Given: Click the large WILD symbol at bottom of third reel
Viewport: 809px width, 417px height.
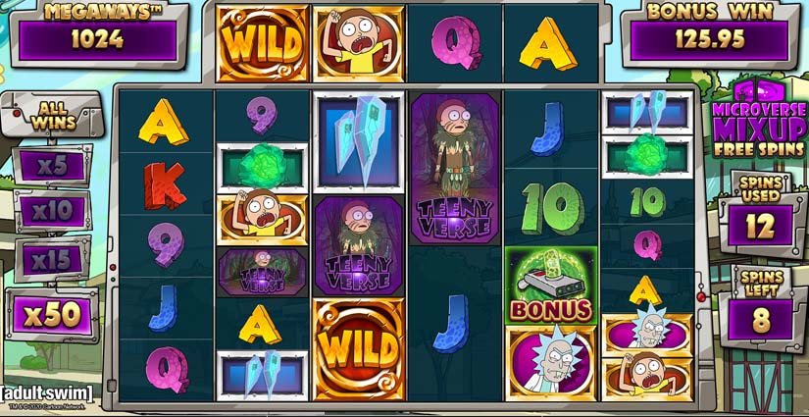Looking at the screenshot, I should (x=359, y=349).
